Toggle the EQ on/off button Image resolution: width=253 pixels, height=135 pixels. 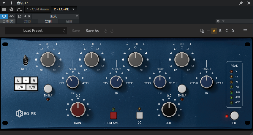tap(235, 116)
